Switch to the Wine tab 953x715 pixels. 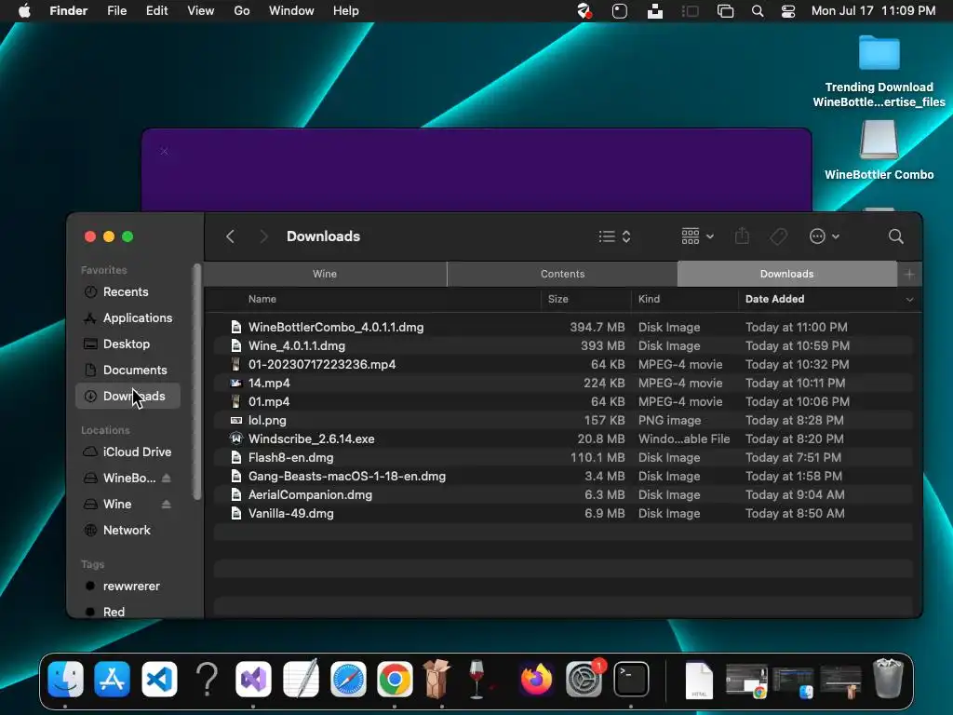(325, 275)
